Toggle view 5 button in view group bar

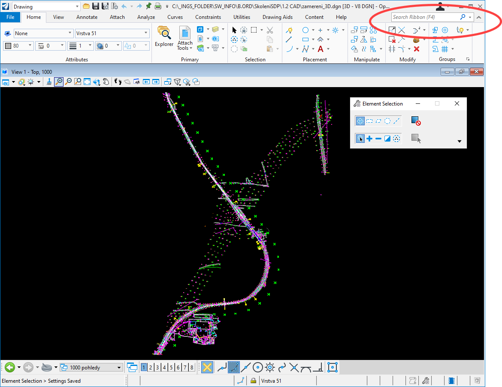[171, 367]
